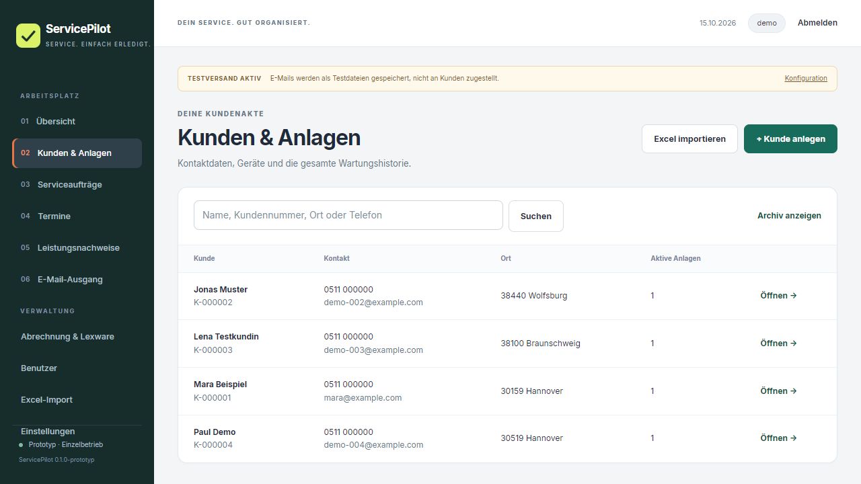Show the archive via Archiv anzeigen
Image resolution: width=861 pixels, height=484 pixels.
pyautogui.click(x=789, y=216)
